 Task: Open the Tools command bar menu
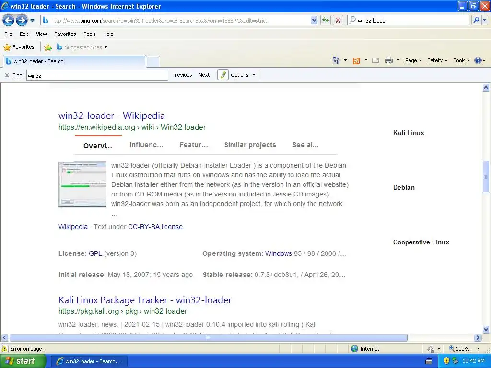click(x=461, y=60)
